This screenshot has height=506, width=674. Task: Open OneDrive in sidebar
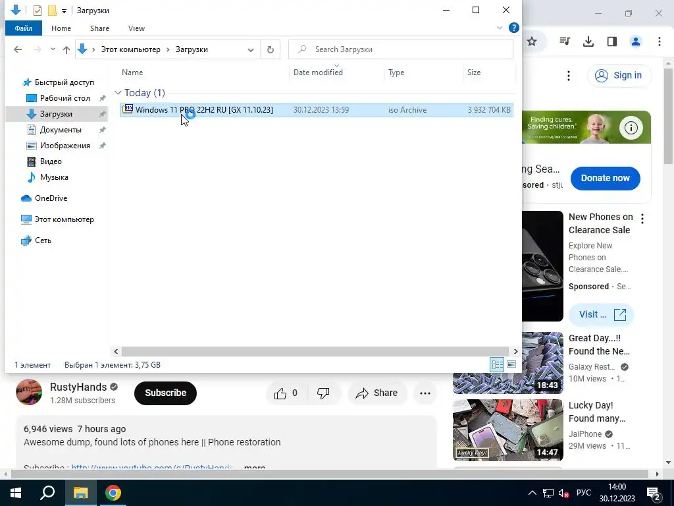(x=51, y=198)
